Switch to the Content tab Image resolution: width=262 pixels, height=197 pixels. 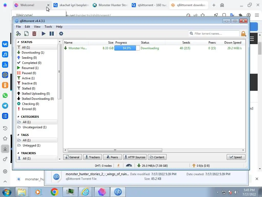[157, 157]
